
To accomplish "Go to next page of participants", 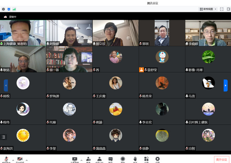I will pos(226,85).
